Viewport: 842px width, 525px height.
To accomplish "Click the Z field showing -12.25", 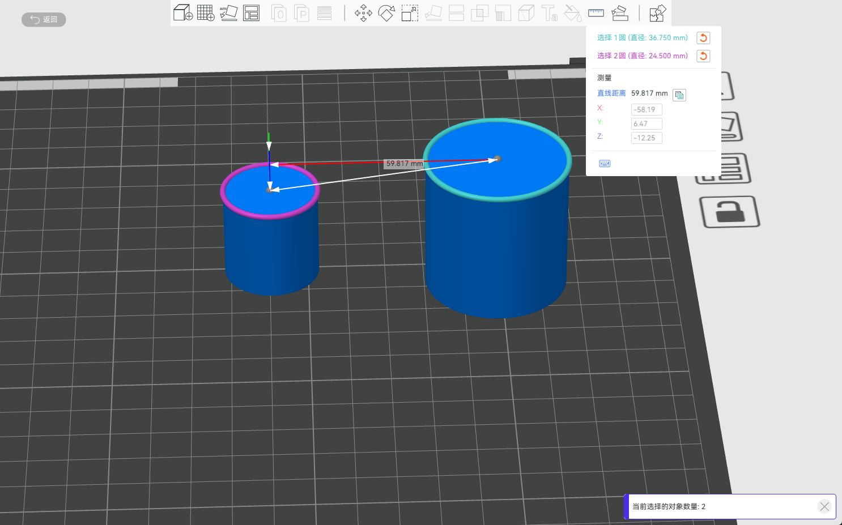I will pos(647,138).
